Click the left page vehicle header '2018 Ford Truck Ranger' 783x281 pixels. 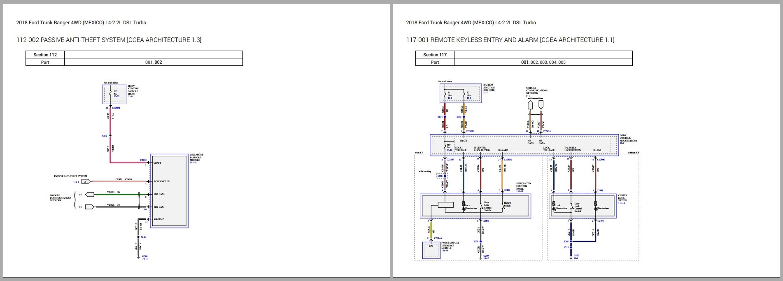point(81,23)
